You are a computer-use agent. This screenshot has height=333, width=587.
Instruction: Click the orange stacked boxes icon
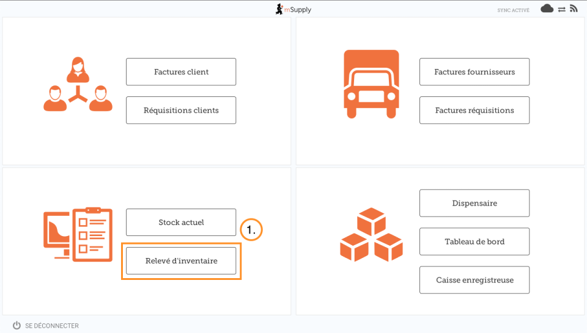[371, 235]
